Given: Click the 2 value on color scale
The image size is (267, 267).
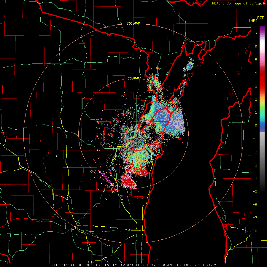Looking at the screenshot, I should (x=256, y=99).
